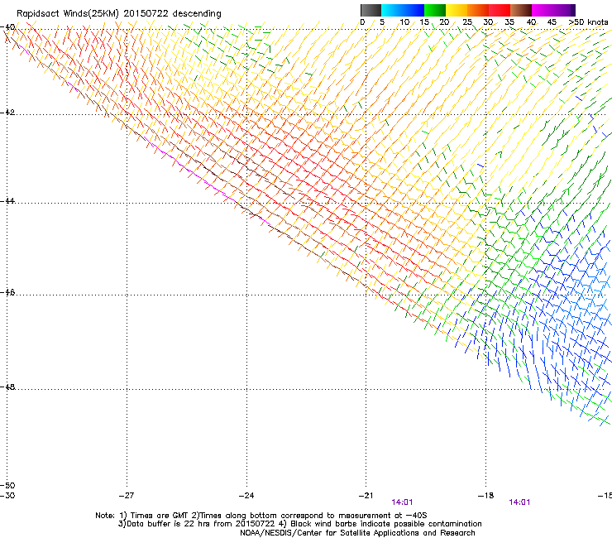Click the -48 latitude axis label
Screen dimensions: 612x538
point(7,387)
